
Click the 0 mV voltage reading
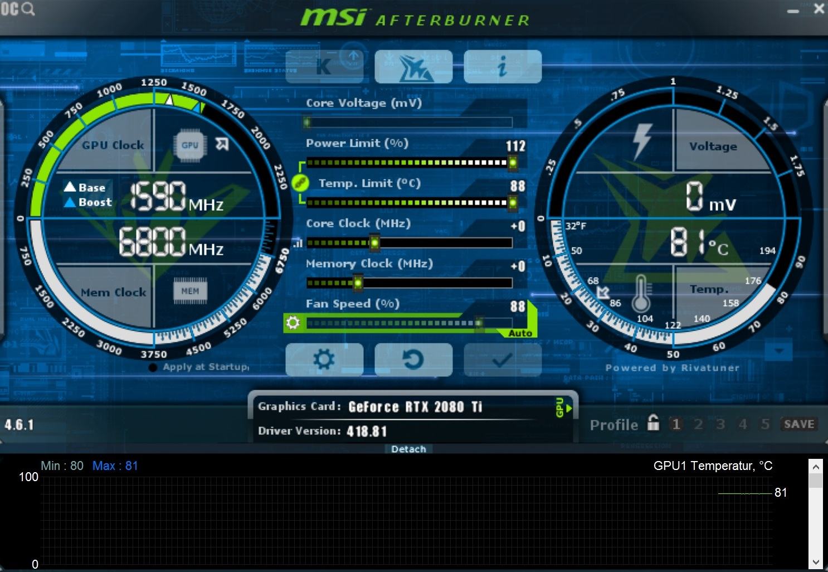(x=710, y=197)
